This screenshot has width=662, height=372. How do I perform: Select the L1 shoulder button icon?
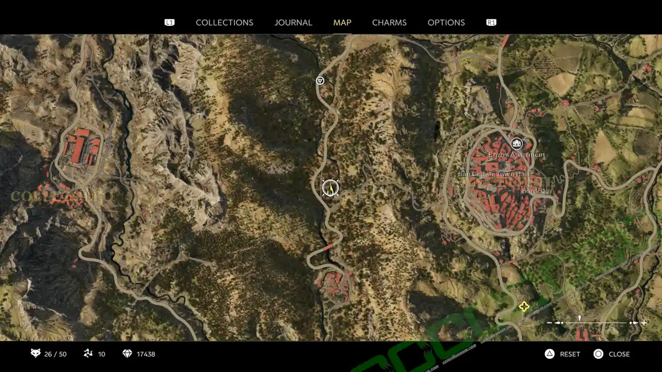tap(169, 23)
